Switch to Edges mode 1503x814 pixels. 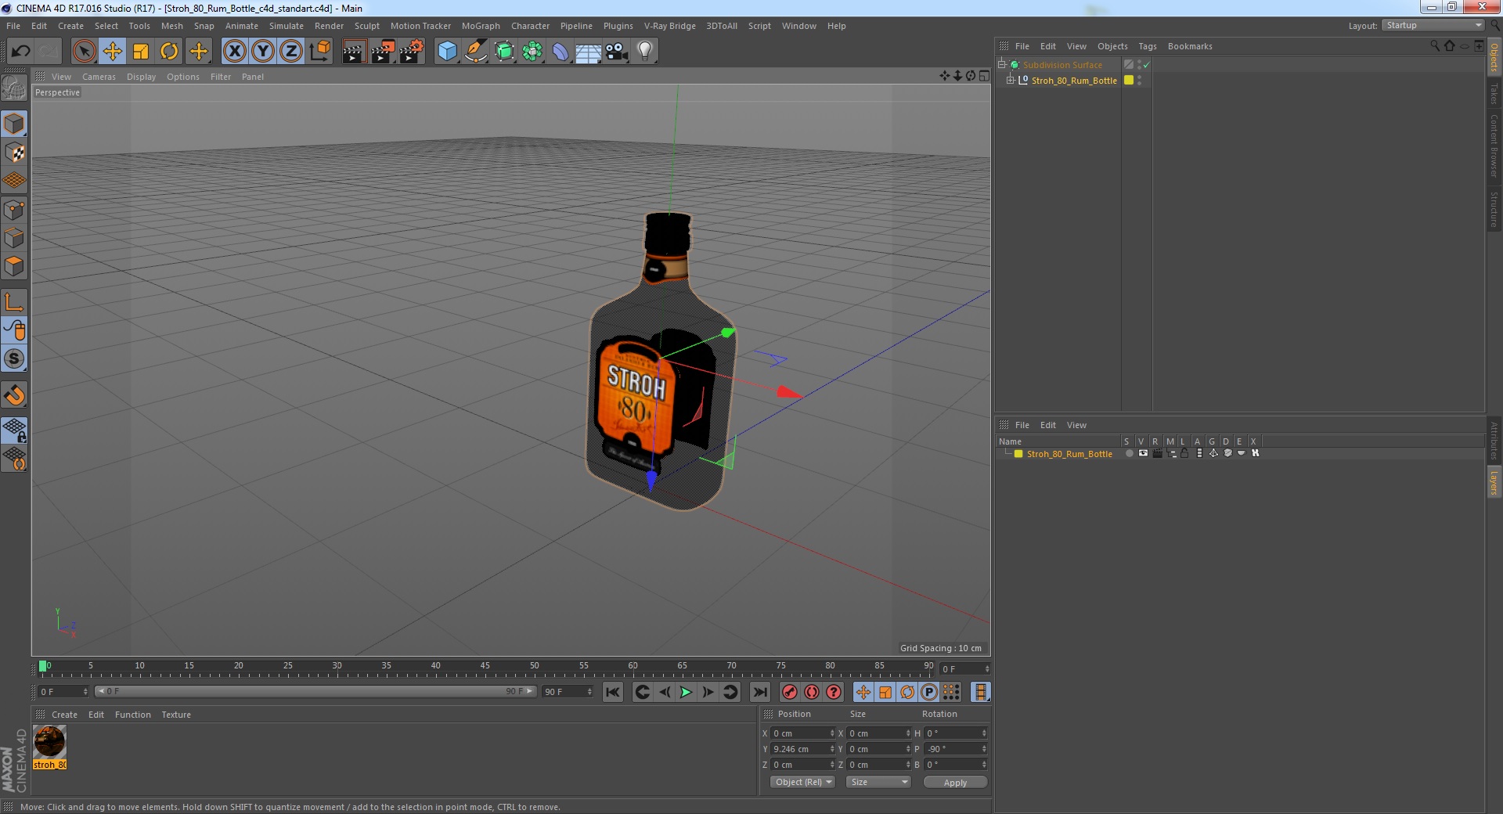tap(14, 237)
